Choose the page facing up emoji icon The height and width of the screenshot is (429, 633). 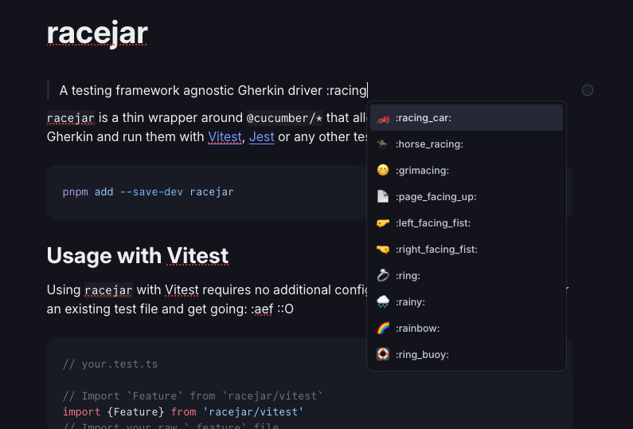pyautogui.click(x=383, y=196)
